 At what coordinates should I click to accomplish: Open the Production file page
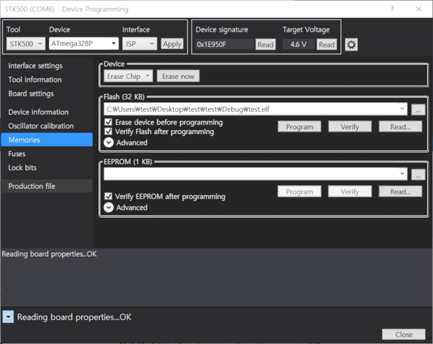[47, 186]
